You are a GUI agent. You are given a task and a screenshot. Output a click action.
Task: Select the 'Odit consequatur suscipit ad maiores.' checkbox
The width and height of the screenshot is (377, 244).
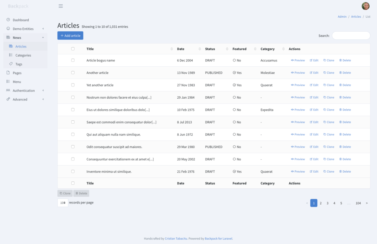pos(73,147)
